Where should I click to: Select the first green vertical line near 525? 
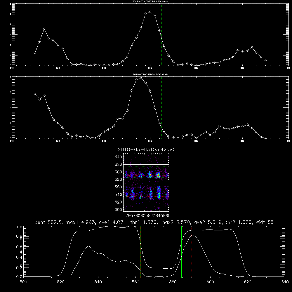coord(71,252)
